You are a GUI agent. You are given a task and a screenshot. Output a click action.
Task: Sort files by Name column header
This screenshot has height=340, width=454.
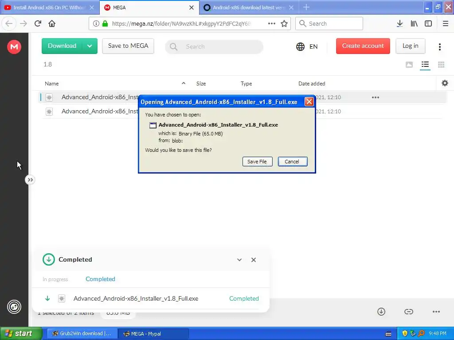pyautogui.click(x=51, y=84)
